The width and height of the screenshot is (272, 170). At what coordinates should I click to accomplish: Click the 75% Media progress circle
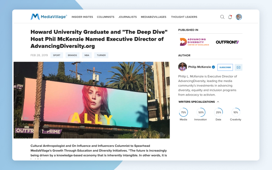183,112
